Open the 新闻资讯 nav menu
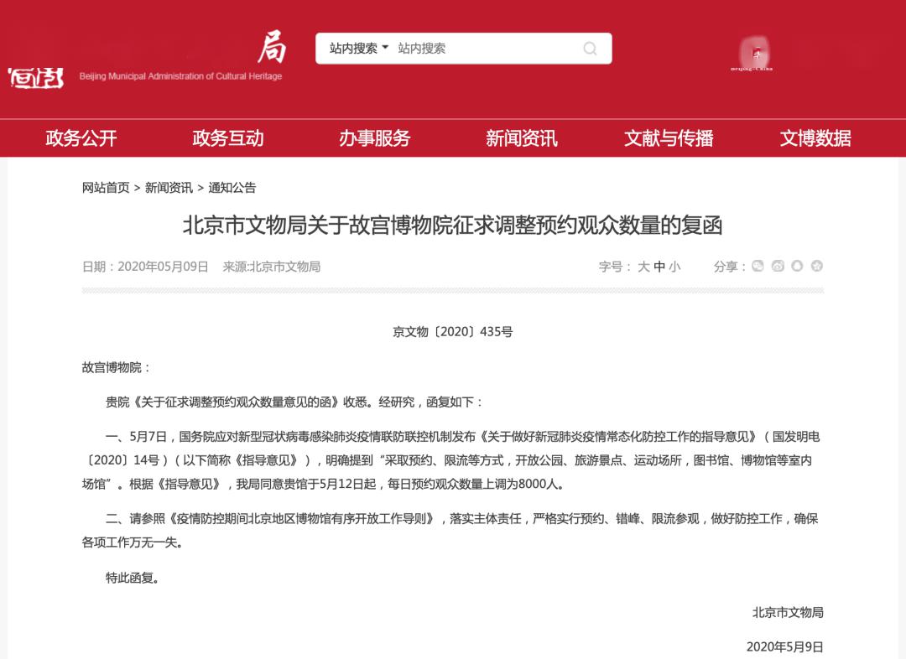Image resolution: width=906 pixels, height=659 pixels. click(521, 138)
